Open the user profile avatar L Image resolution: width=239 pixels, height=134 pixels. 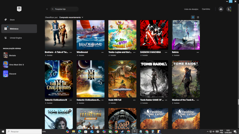229,9
